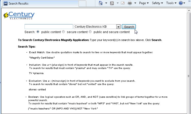
Task: Select public and secure content radio button
Action: 90,32
